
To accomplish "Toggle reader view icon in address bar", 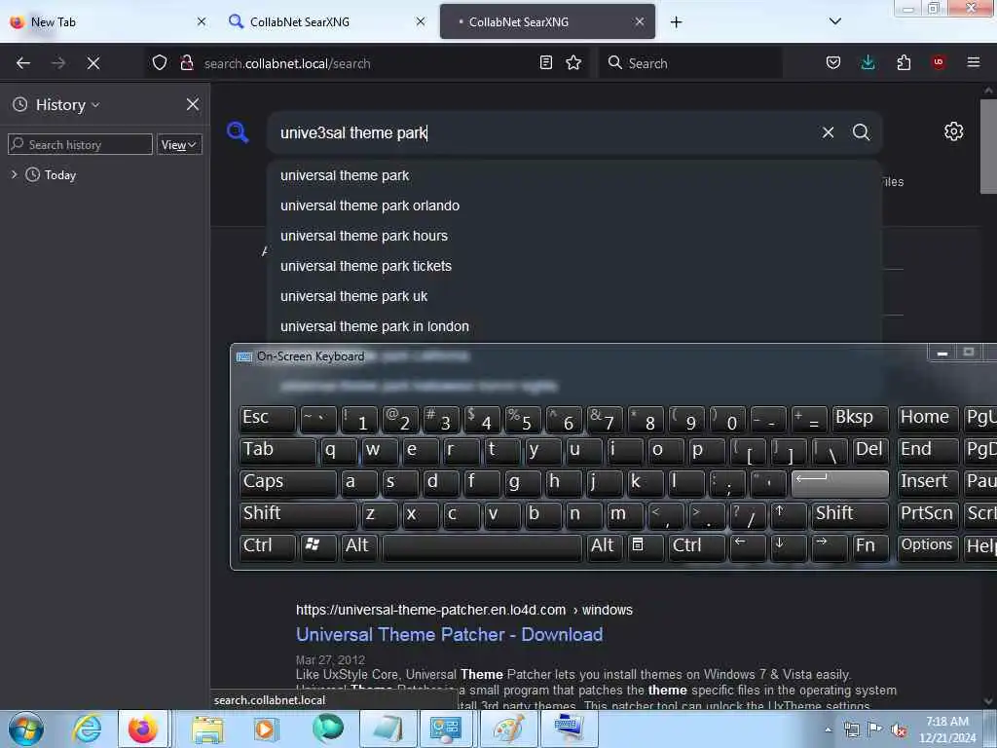I will 545,62.
